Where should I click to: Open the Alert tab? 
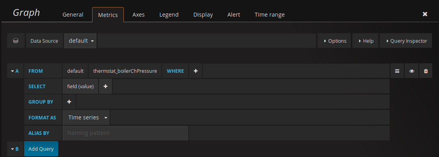coord(233,15)
